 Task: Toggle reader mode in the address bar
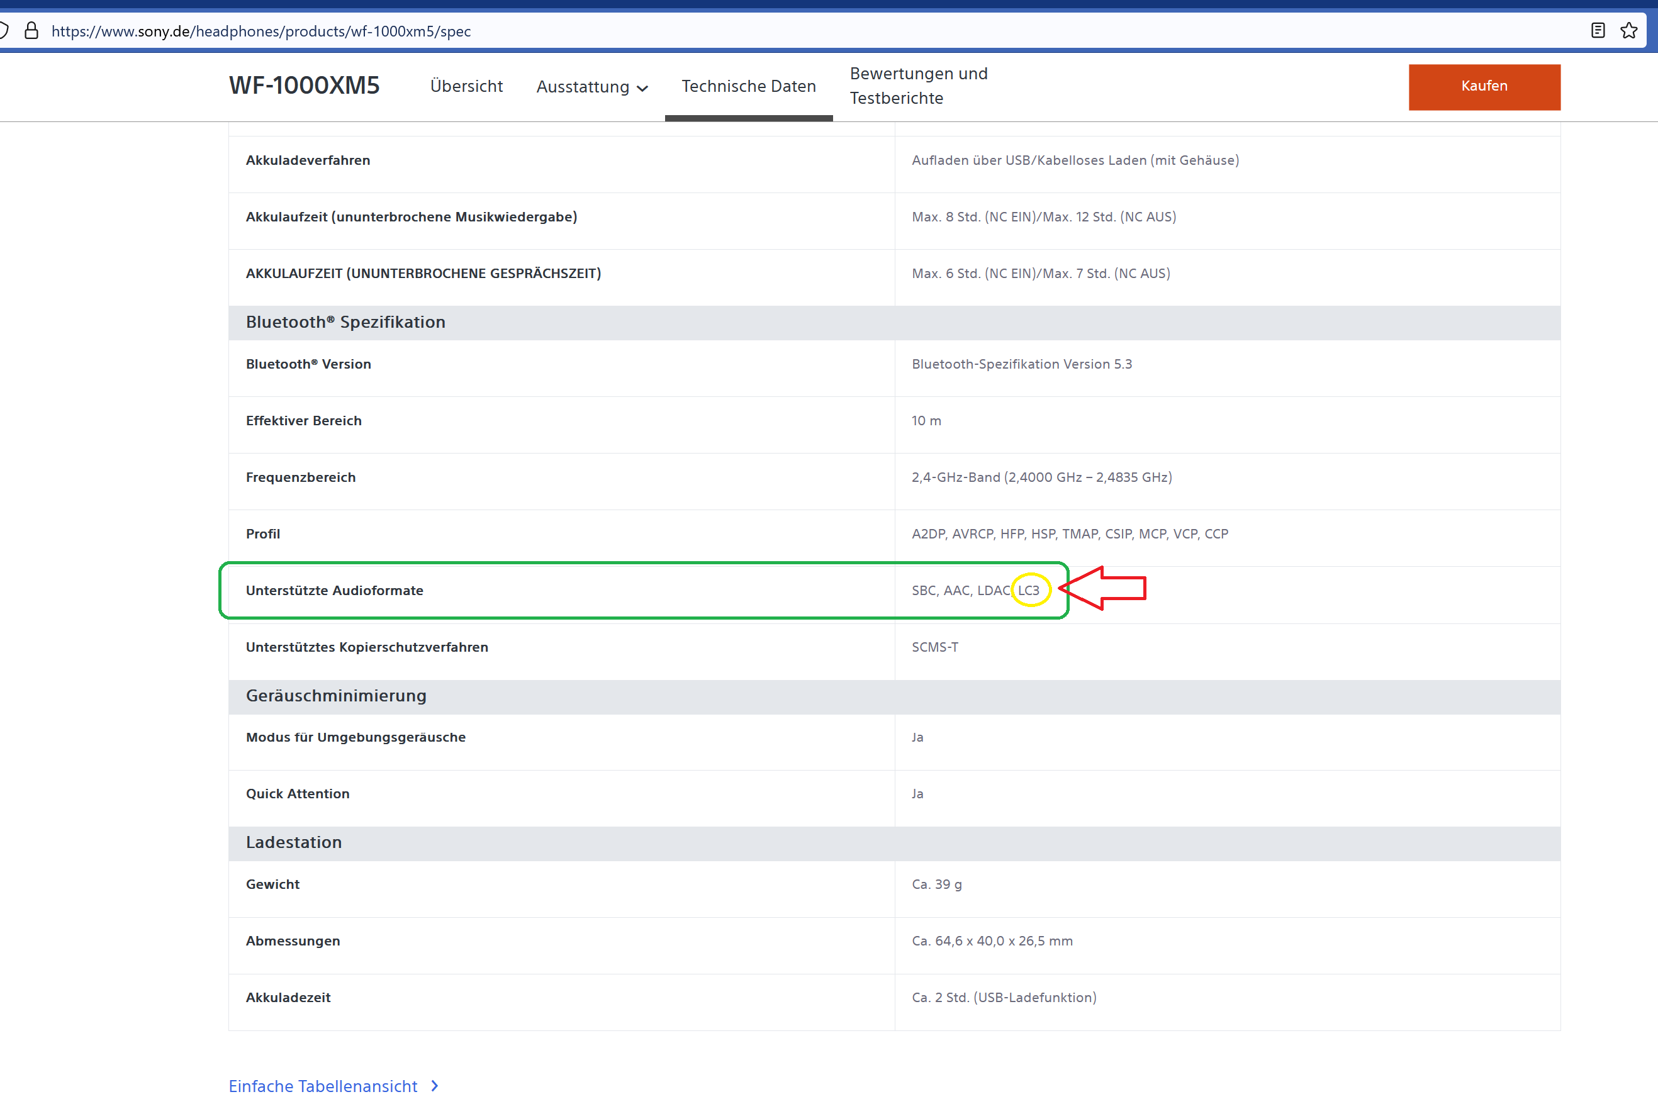point(1597,30)
